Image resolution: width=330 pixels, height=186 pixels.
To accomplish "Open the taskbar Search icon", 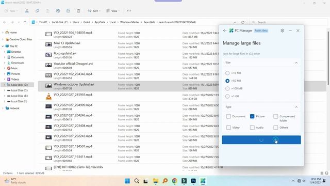I will point(137,181).
